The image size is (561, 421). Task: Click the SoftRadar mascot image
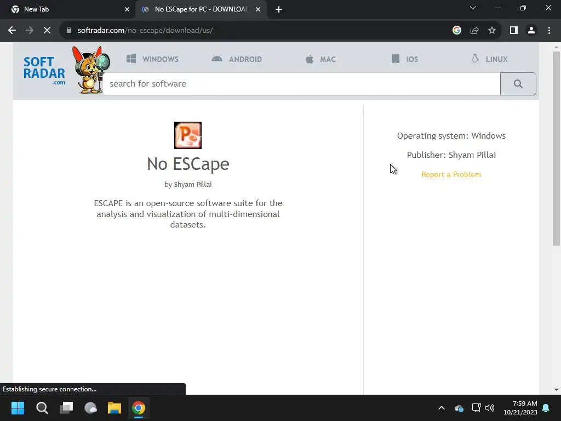(x=91, y=70)
